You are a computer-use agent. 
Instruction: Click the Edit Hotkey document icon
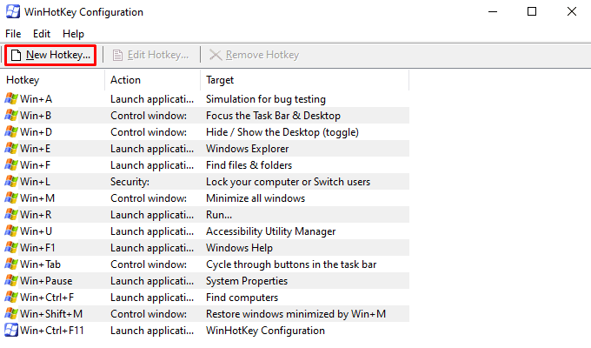117,55
